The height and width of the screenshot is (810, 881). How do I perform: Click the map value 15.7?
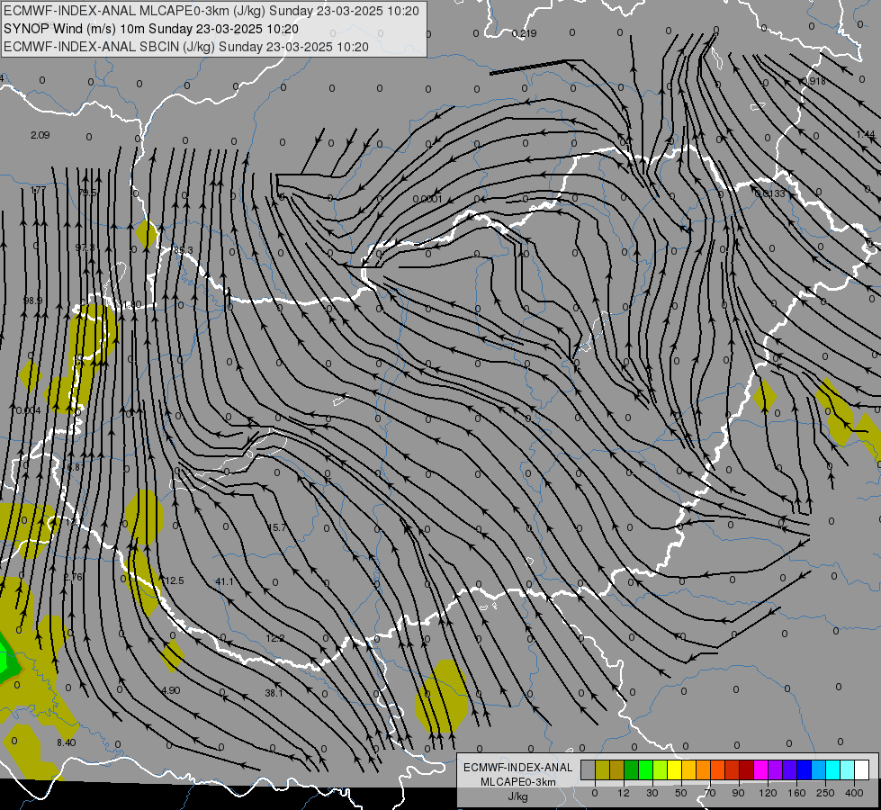(276, 527)
